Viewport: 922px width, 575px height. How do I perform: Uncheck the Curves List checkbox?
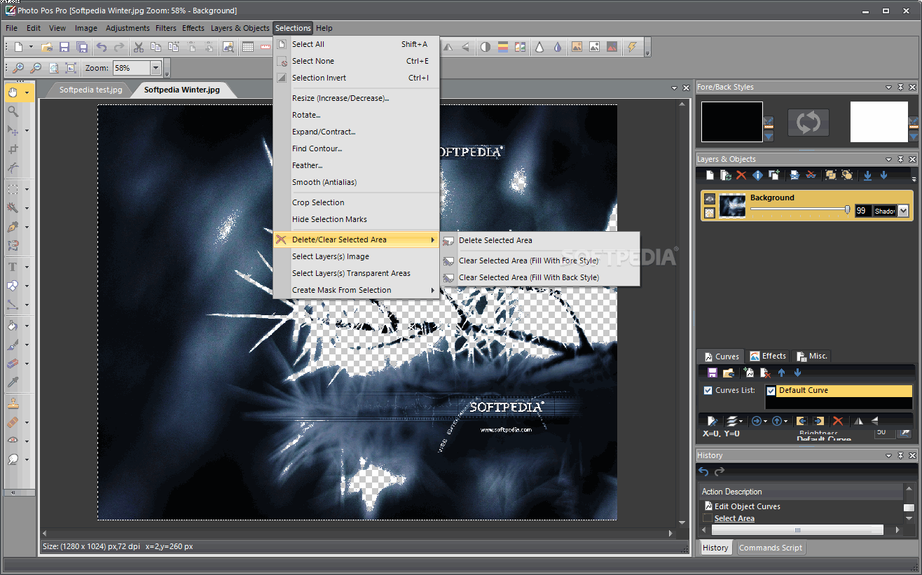(708, 390)
